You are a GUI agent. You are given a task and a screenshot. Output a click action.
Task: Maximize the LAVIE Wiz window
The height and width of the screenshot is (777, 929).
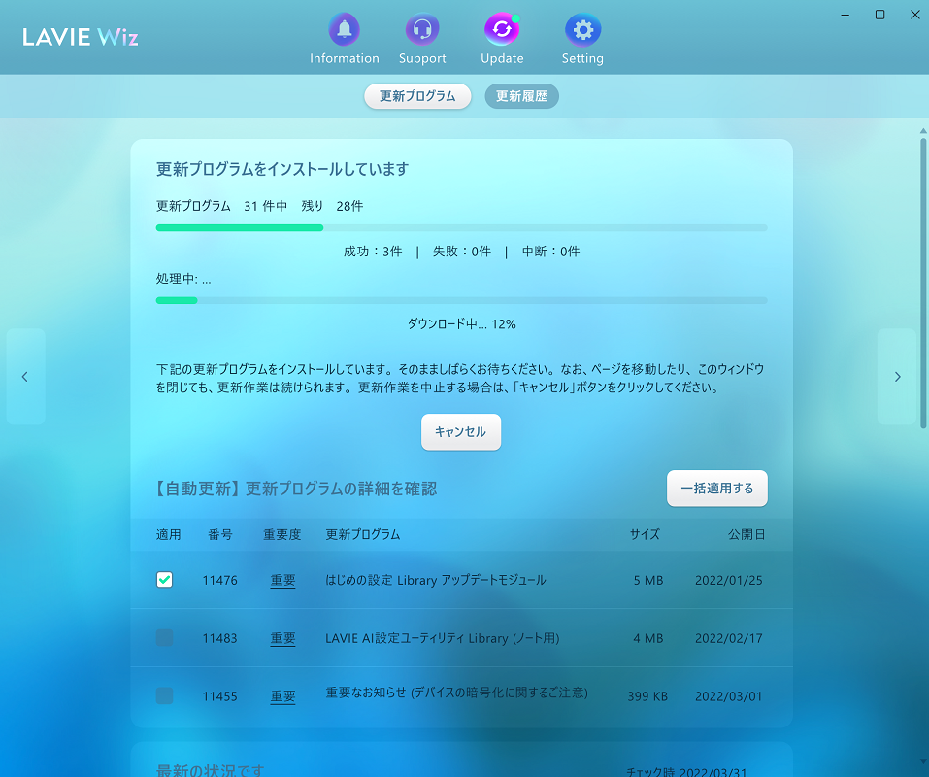[879, 15]
